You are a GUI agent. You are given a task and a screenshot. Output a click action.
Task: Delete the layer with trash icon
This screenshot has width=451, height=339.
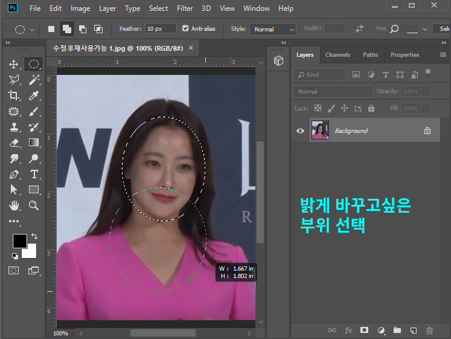[429, 331]
